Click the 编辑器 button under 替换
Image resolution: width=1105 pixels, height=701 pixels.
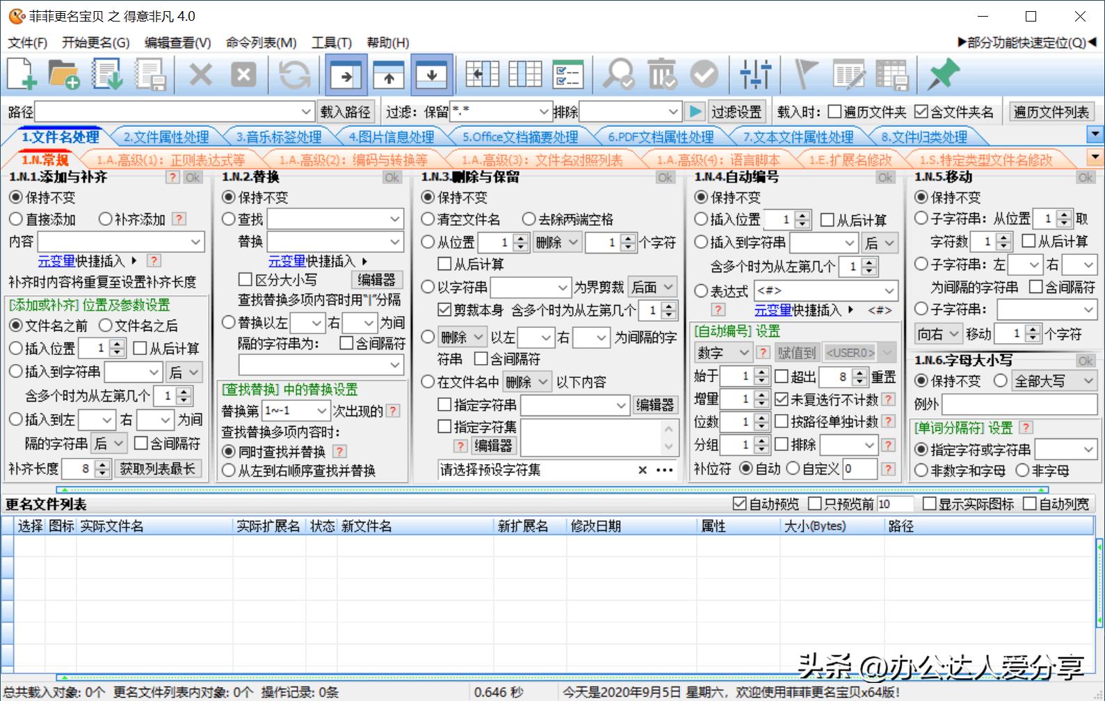(376, 279)
